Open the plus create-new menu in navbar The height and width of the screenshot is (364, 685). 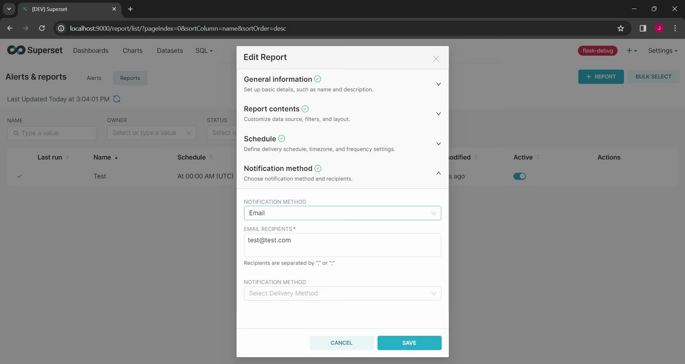pyautogui.click(x=631, y=51)
